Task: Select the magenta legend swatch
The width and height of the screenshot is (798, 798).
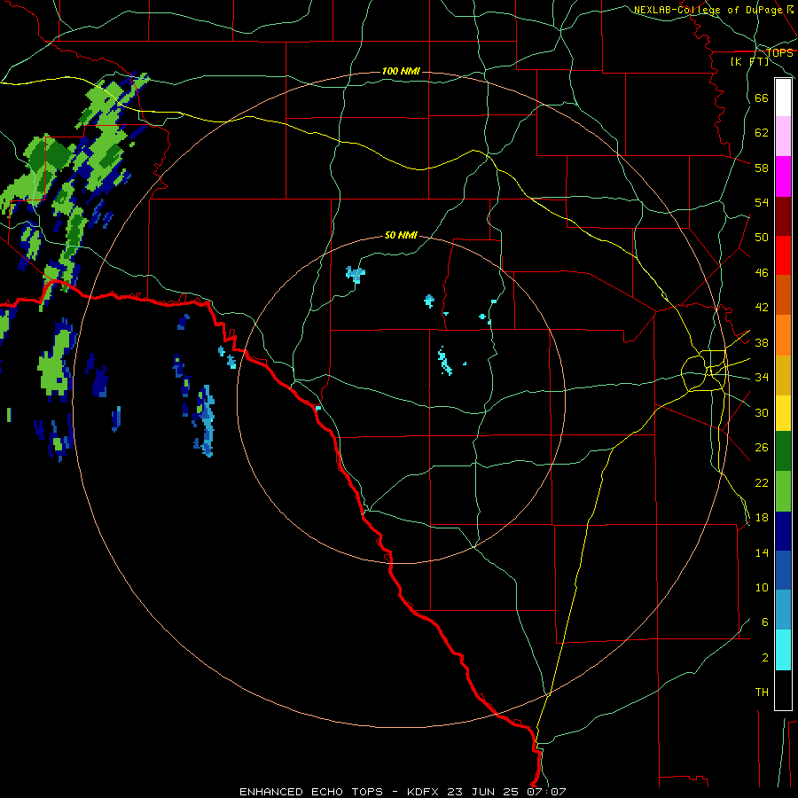Action: point(783,176)
